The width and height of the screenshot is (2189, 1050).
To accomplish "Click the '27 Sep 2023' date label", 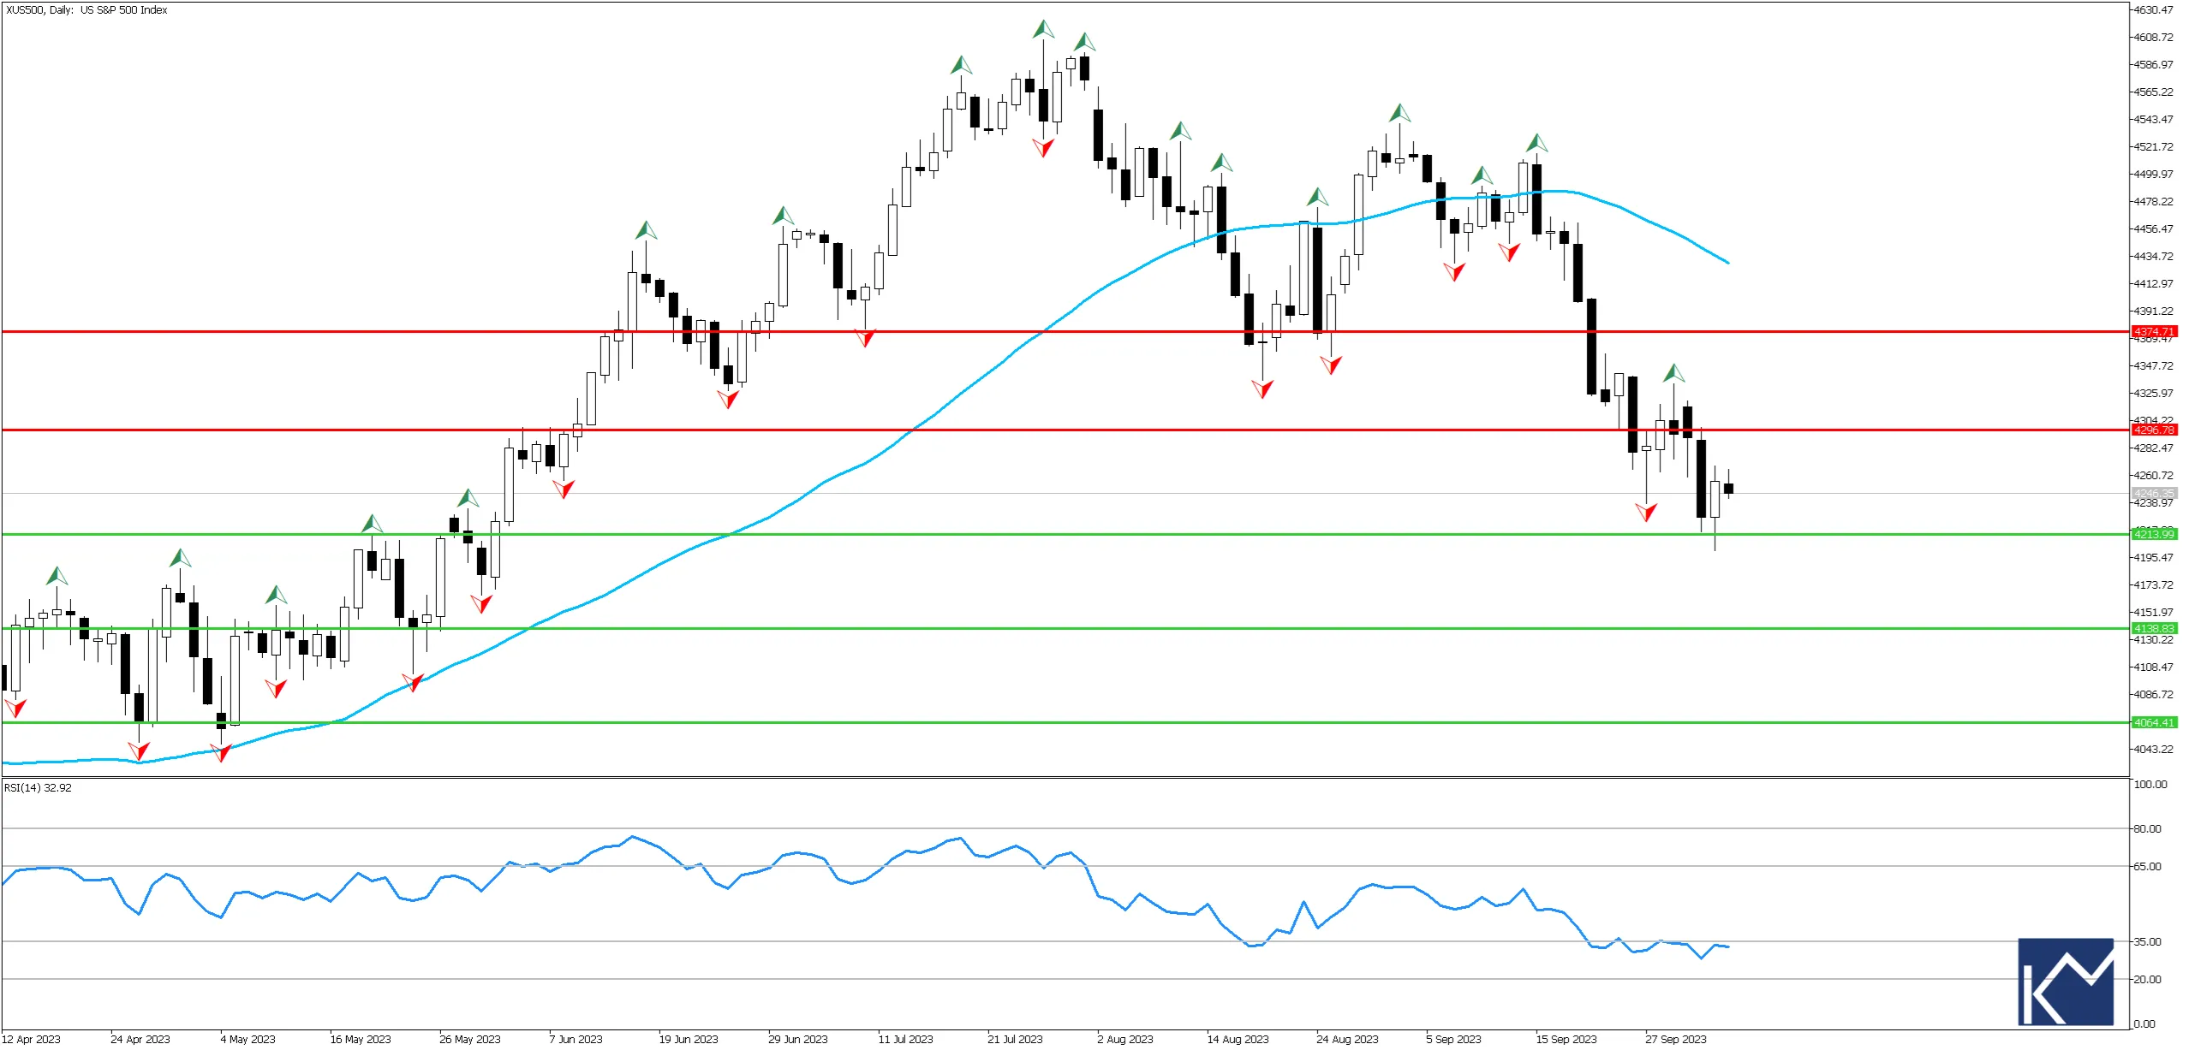I will 1676,1040.
